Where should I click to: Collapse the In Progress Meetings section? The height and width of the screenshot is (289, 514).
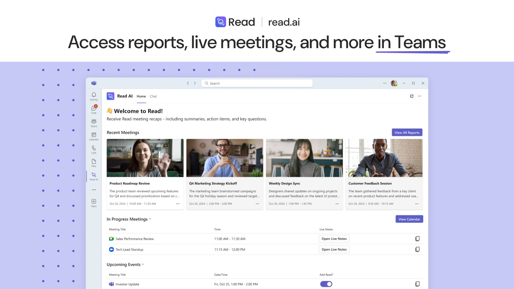tap(150, 219)
